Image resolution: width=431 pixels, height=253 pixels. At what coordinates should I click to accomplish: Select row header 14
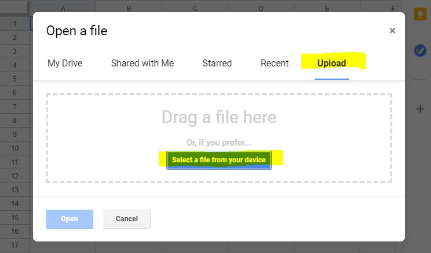[15, 204]
